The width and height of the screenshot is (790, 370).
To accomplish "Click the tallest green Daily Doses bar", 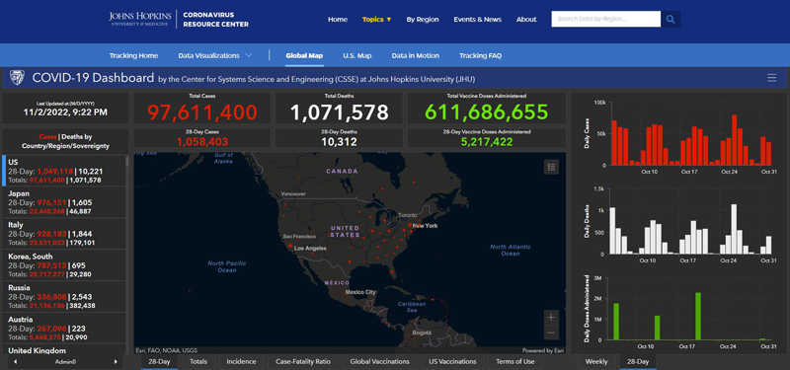I will coord(698,316).
